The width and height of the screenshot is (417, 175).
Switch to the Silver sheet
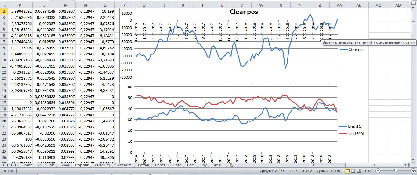(65, 165)
